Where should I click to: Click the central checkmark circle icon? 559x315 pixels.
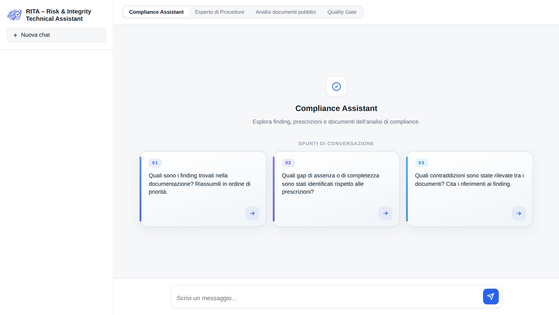(336, 87)
